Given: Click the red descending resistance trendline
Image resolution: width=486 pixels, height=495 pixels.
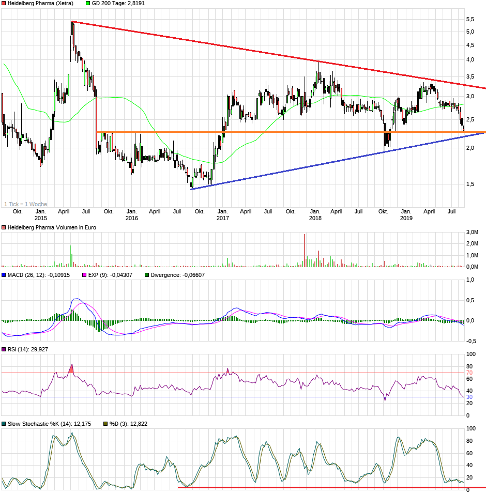Looking at the screenshot, I should click(x=259, y=51).
